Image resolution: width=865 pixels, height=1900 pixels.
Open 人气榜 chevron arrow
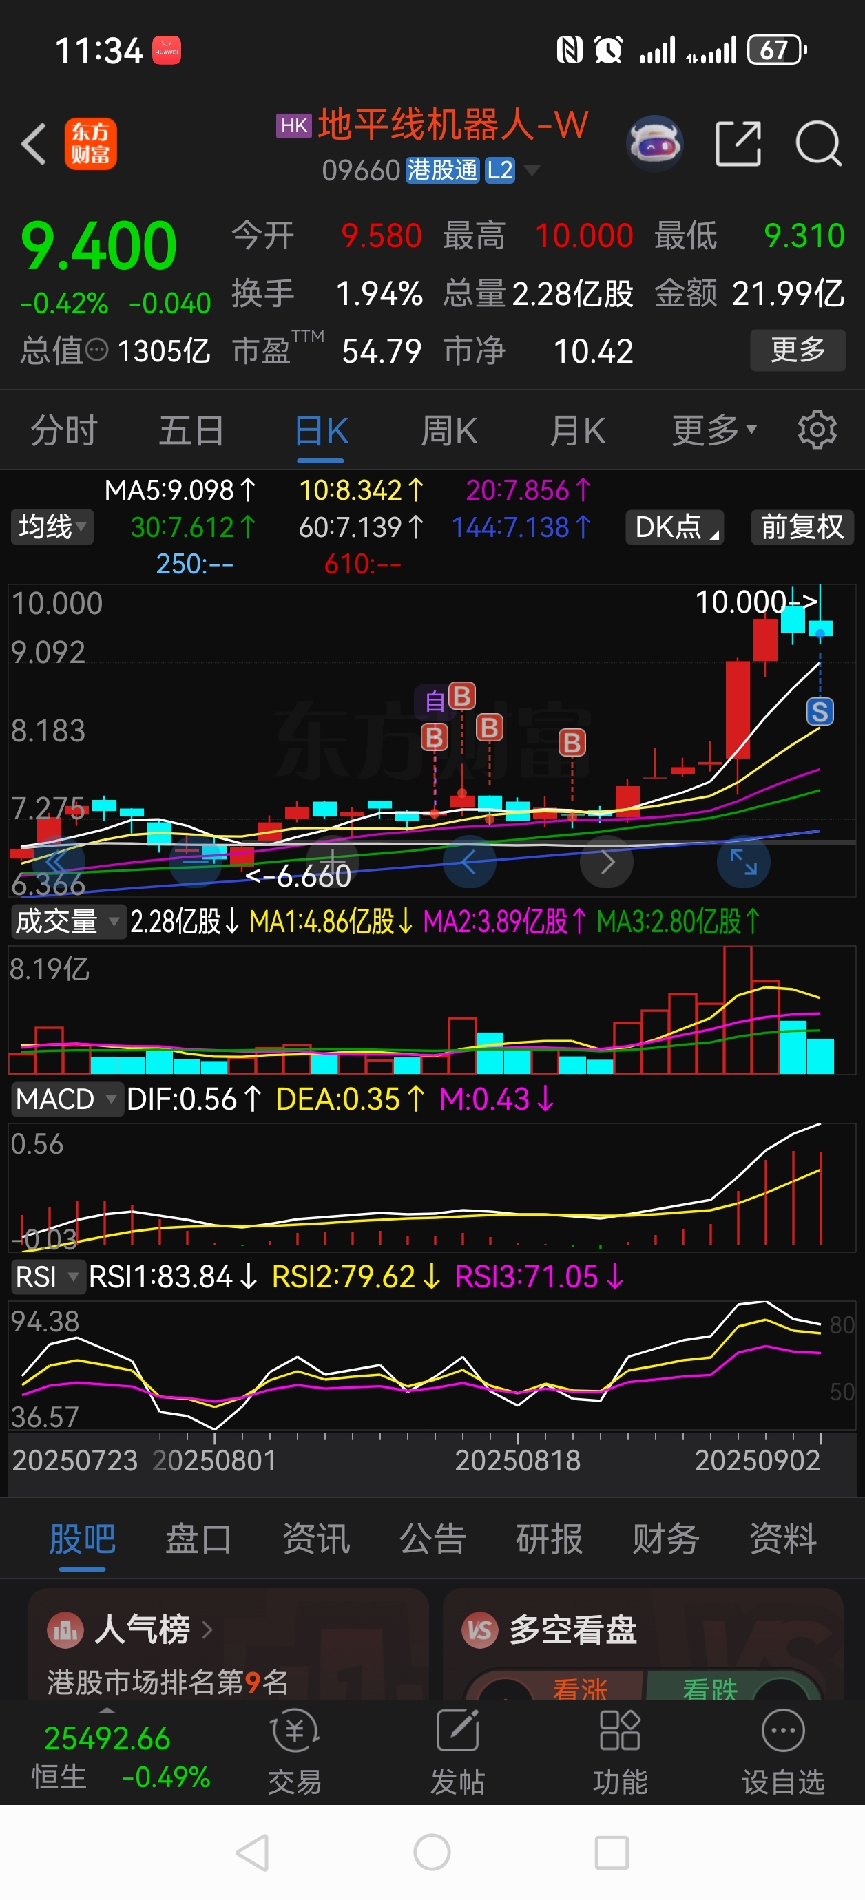[207, 1629]
